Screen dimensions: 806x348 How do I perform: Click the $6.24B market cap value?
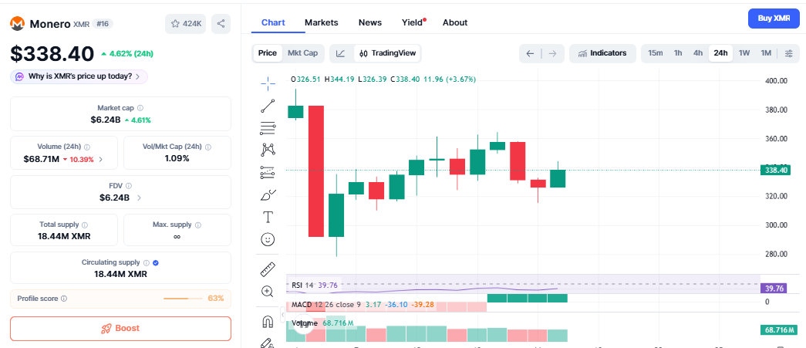(106, 120)
